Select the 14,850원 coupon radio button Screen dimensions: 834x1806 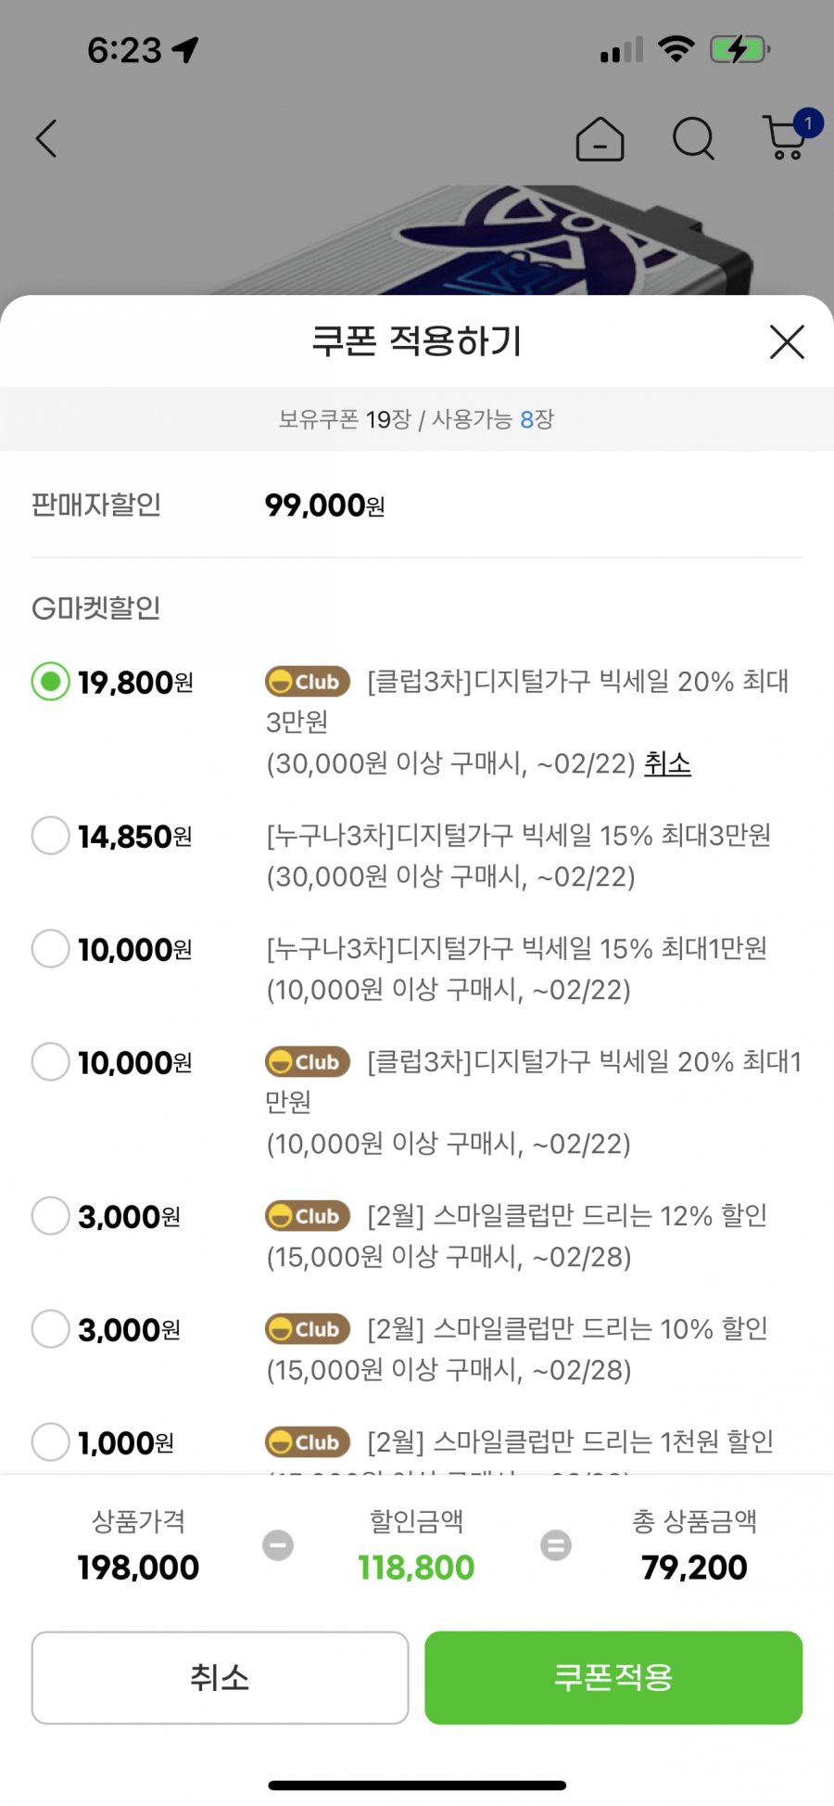51,836
